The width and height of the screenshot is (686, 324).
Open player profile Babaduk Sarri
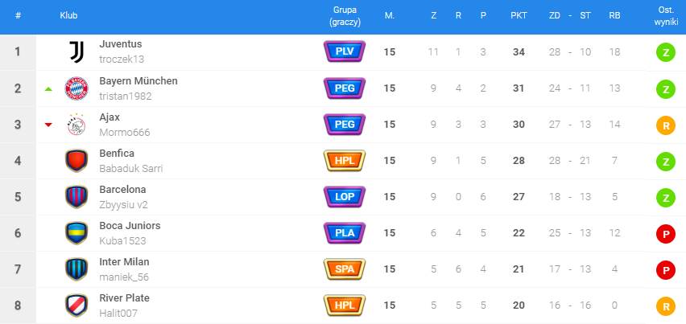pyautogui.click(x=130, y=168)
